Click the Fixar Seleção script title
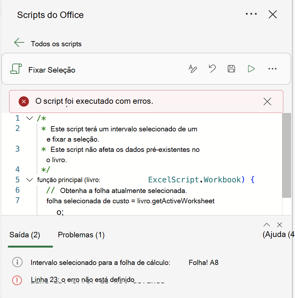The height and width of the screenshot is (298, 295). (x=52, y=70)
